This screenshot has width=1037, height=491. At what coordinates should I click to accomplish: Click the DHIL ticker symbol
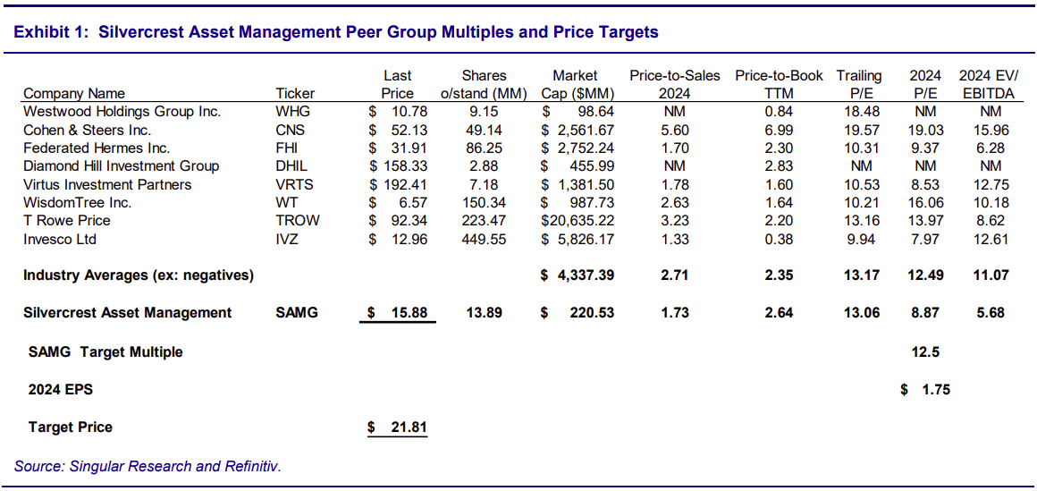[292, 166]
